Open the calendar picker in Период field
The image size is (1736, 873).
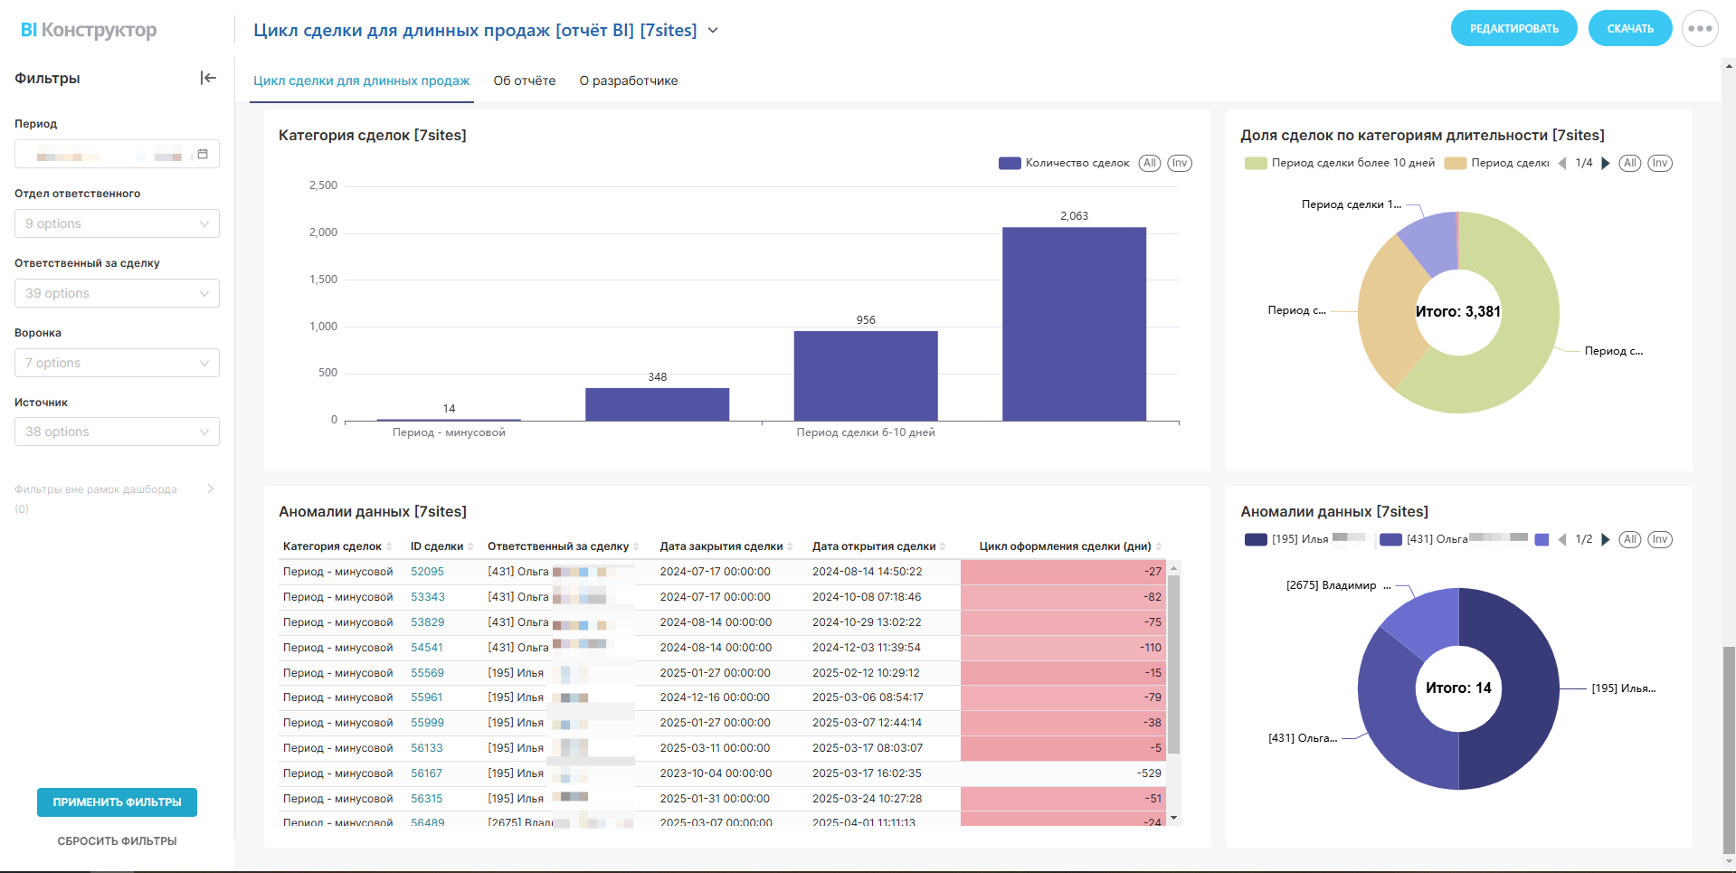(x=203, y=155)
